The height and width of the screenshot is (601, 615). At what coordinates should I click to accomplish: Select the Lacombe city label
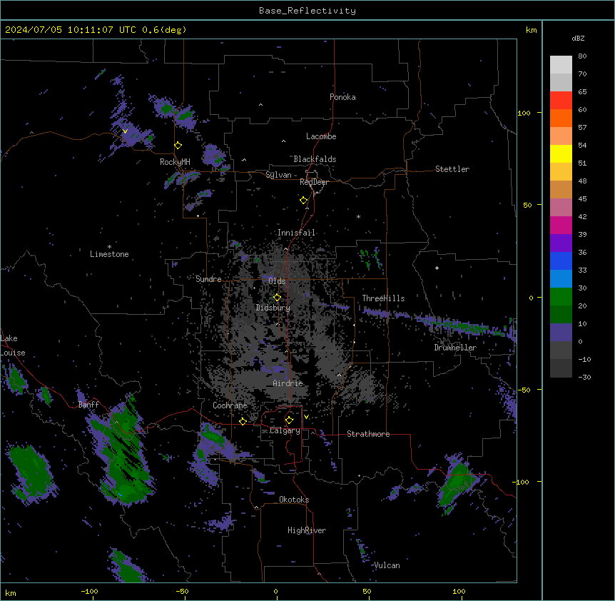[321, 136]
